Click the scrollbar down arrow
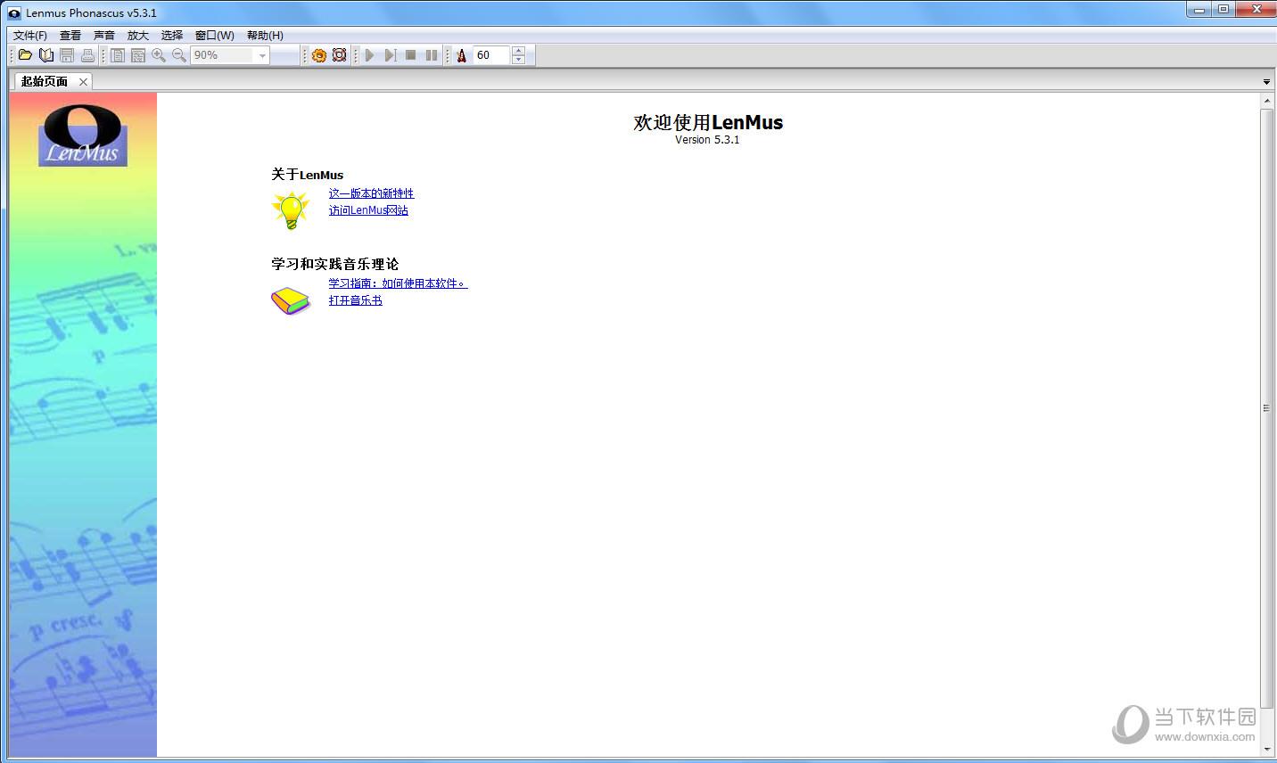This screenshot has width=1277, height=763. point(1266,751)
